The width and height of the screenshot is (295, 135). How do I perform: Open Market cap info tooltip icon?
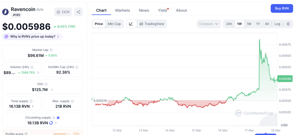pyautogui.click(x=51, y=50)
